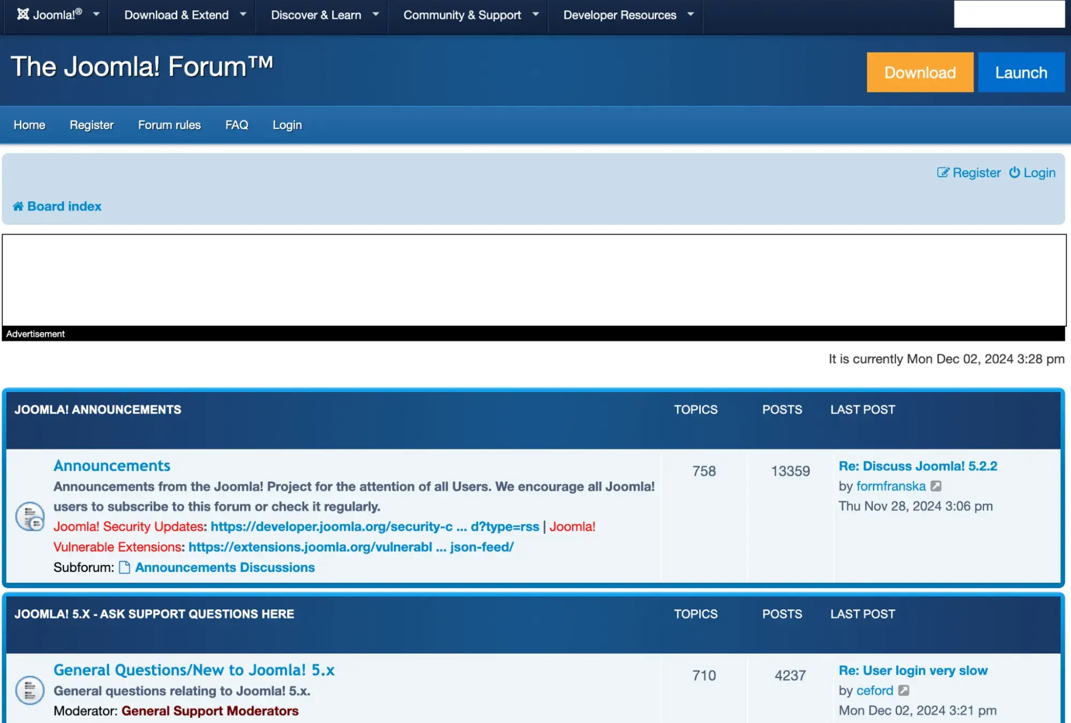Click The Joomla! Forum™ site title
1071x723 pixels.
click(x=142, y=67)
